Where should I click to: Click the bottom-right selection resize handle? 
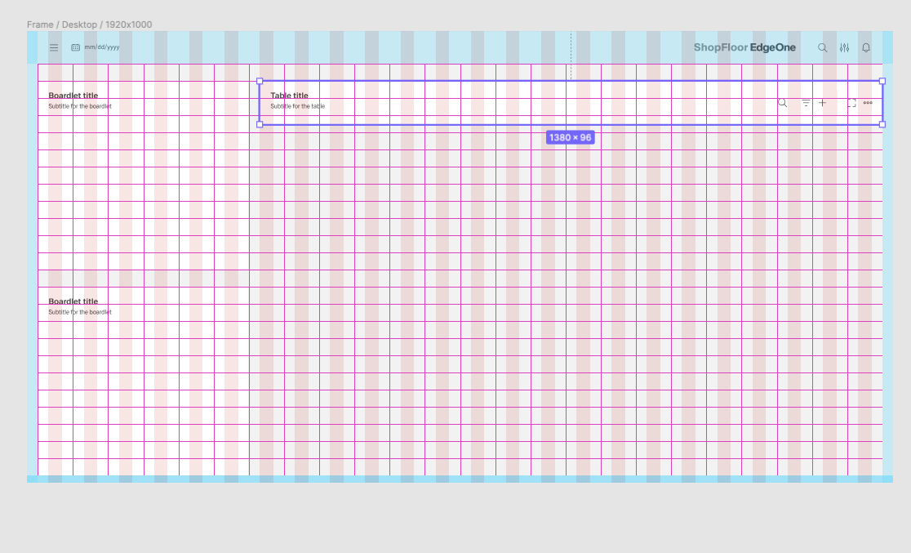tap(882, 124)
